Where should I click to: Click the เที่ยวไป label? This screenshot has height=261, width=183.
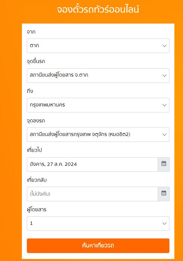click(x=34, y=150)
